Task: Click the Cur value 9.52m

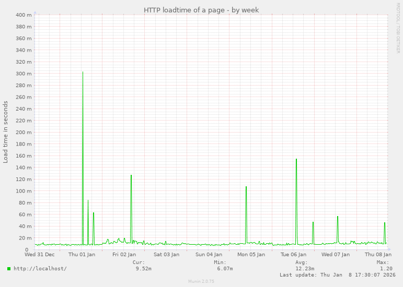Action: tap(143, 269)
